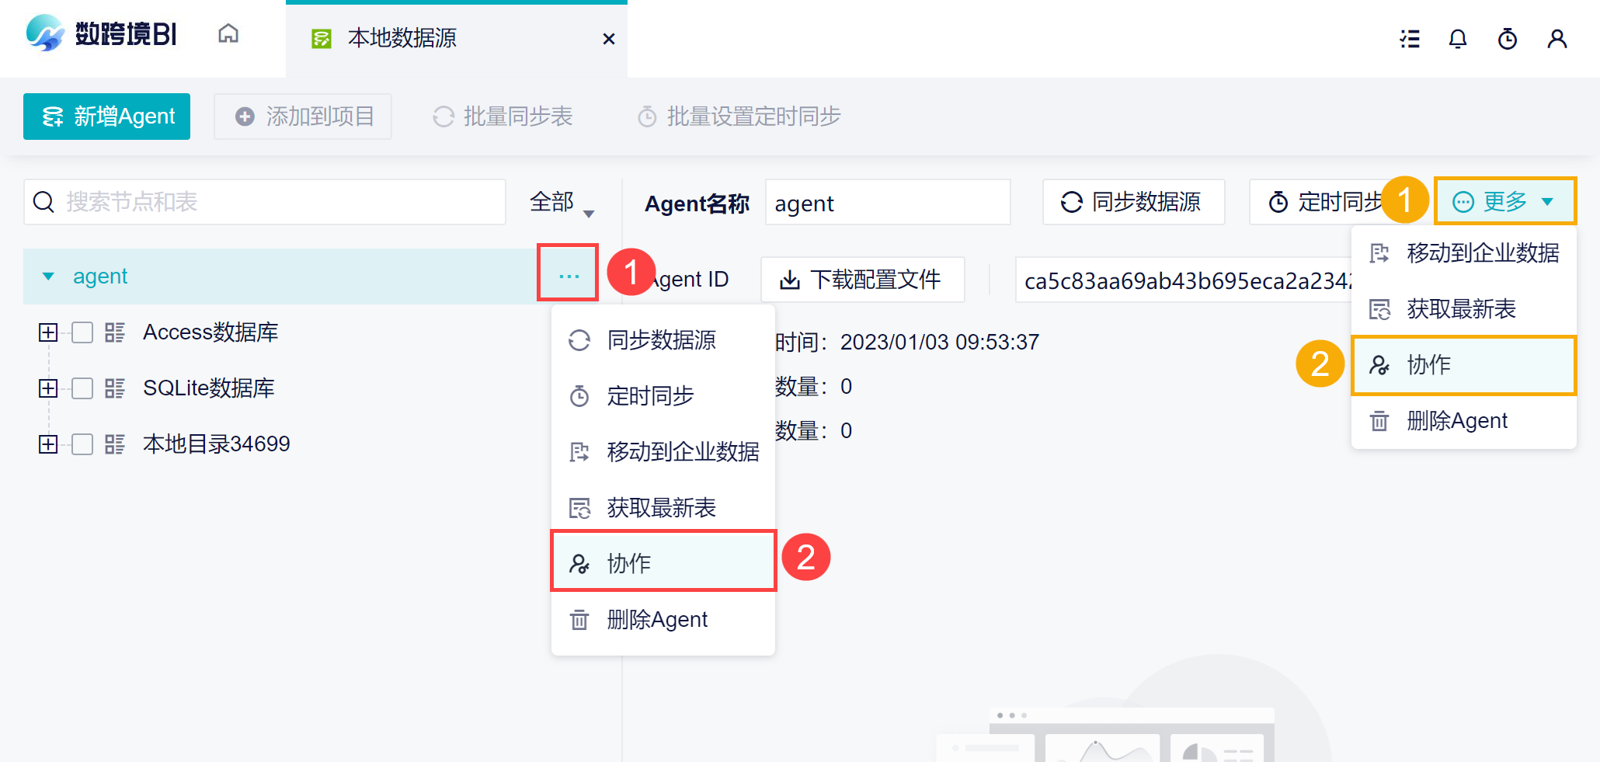Expand the 本地目录34699 node
Viewport: 1600px width, 762px height.
(48, 444)
